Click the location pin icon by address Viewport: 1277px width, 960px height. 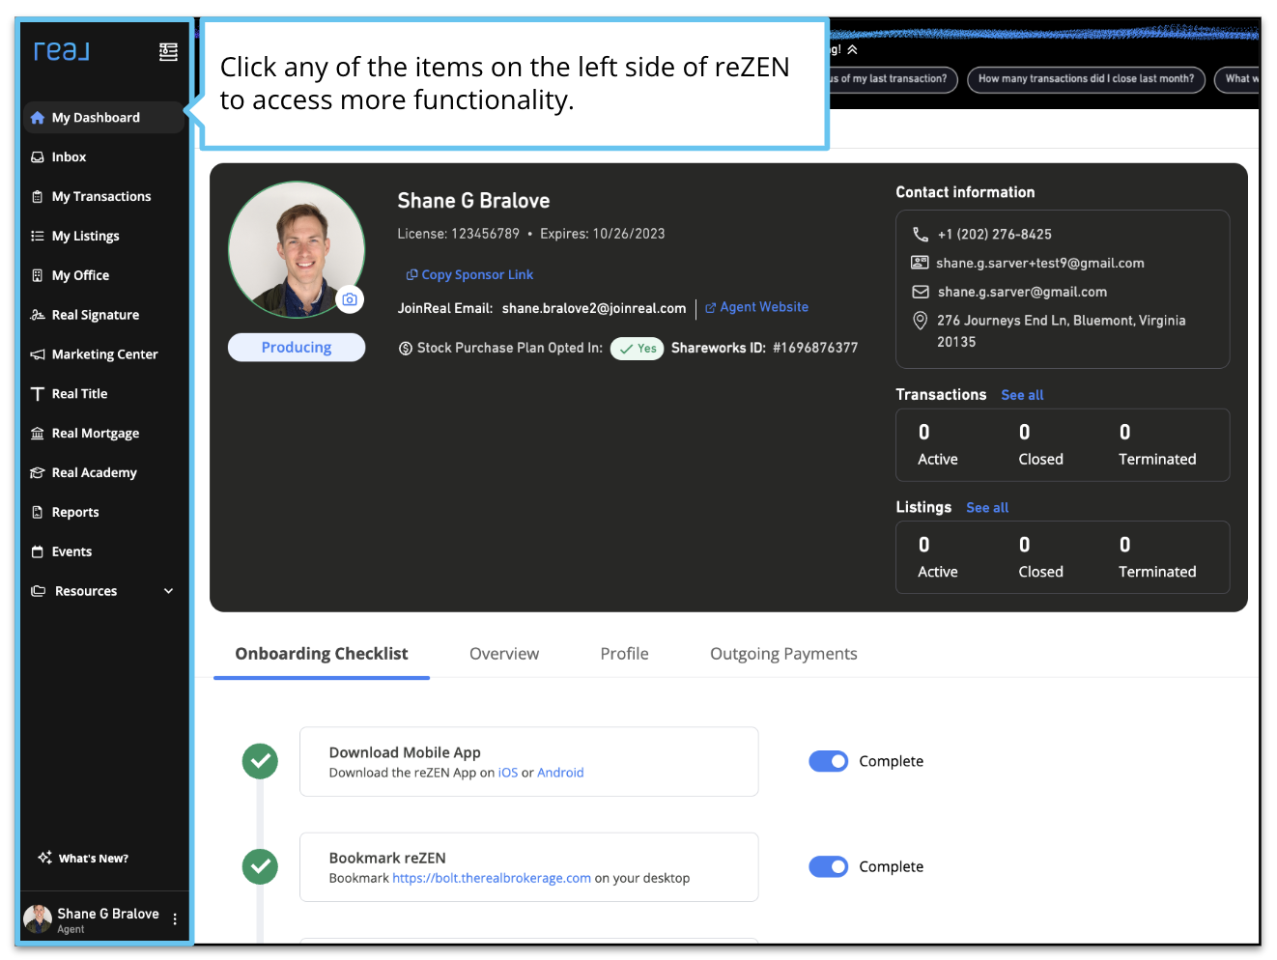pyautogui.click(x=921, y=321)
